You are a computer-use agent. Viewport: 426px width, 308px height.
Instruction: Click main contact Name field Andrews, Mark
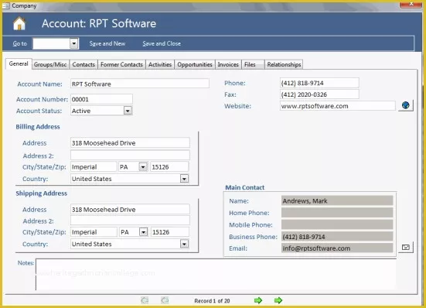click(337, 200)
